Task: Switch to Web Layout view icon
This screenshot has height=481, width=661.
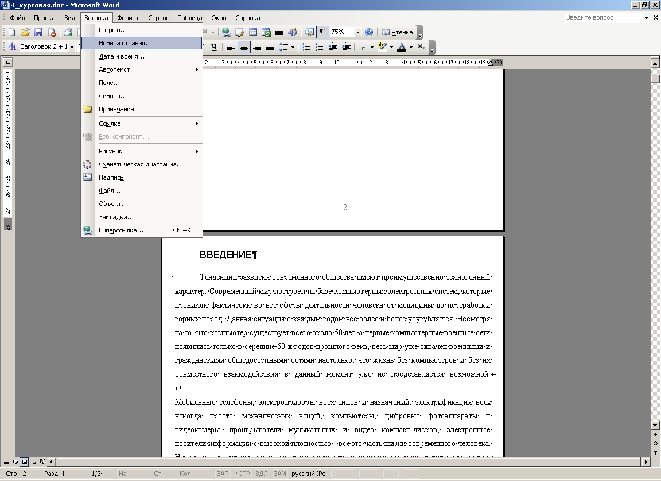Action: [15, 461]
